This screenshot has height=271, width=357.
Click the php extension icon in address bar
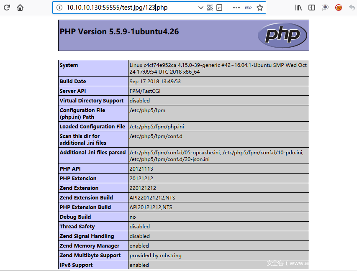(248, 8)
